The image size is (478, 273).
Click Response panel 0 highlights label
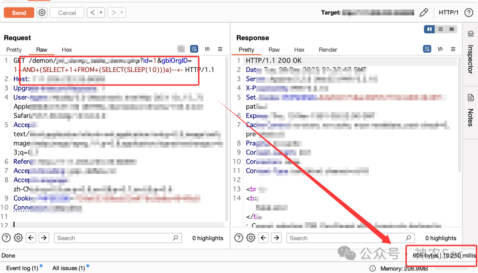pyautogui.click(x=440, y=238)
